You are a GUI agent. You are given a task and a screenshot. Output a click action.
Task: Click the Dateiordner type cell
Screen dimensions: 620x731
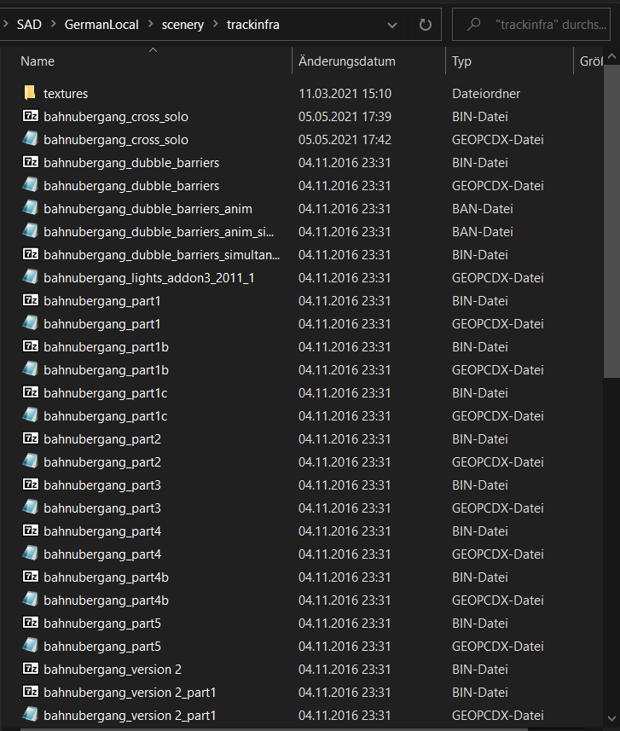point(486,93)
